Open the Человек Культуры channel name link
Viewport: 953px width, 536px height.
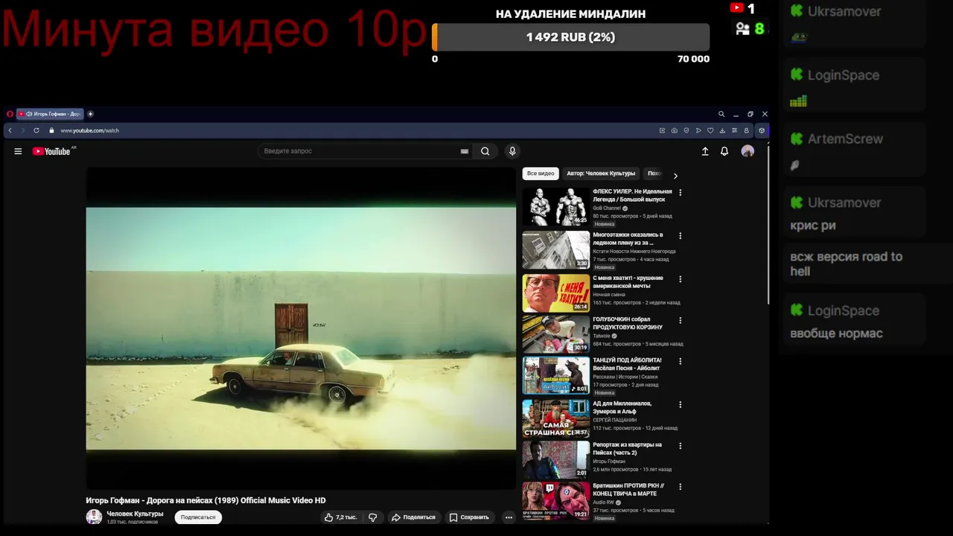coord(135,514)
